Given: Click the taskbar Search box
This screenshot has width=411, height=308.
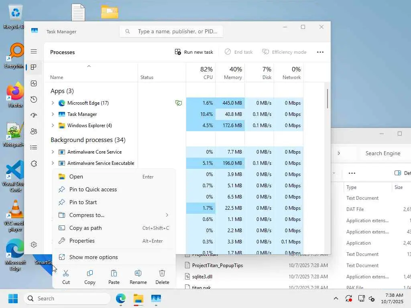Looking at the screenshot, I should tap(67, 298).
